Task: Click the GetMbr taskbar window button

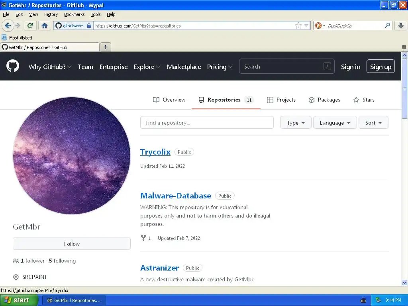Action: 74,300
